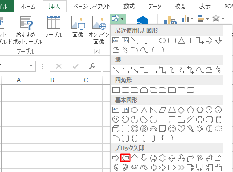This screenshot has width=233, height=172.
Task: Choose the freeform shape in 線
Action: 209,70
